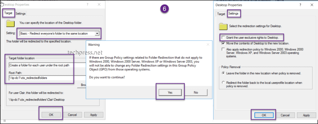Enable Grant the user exclusive rights checkbox
Image resolution: width=318 pixels, height=124 pixels.
(x=223, y=38)
